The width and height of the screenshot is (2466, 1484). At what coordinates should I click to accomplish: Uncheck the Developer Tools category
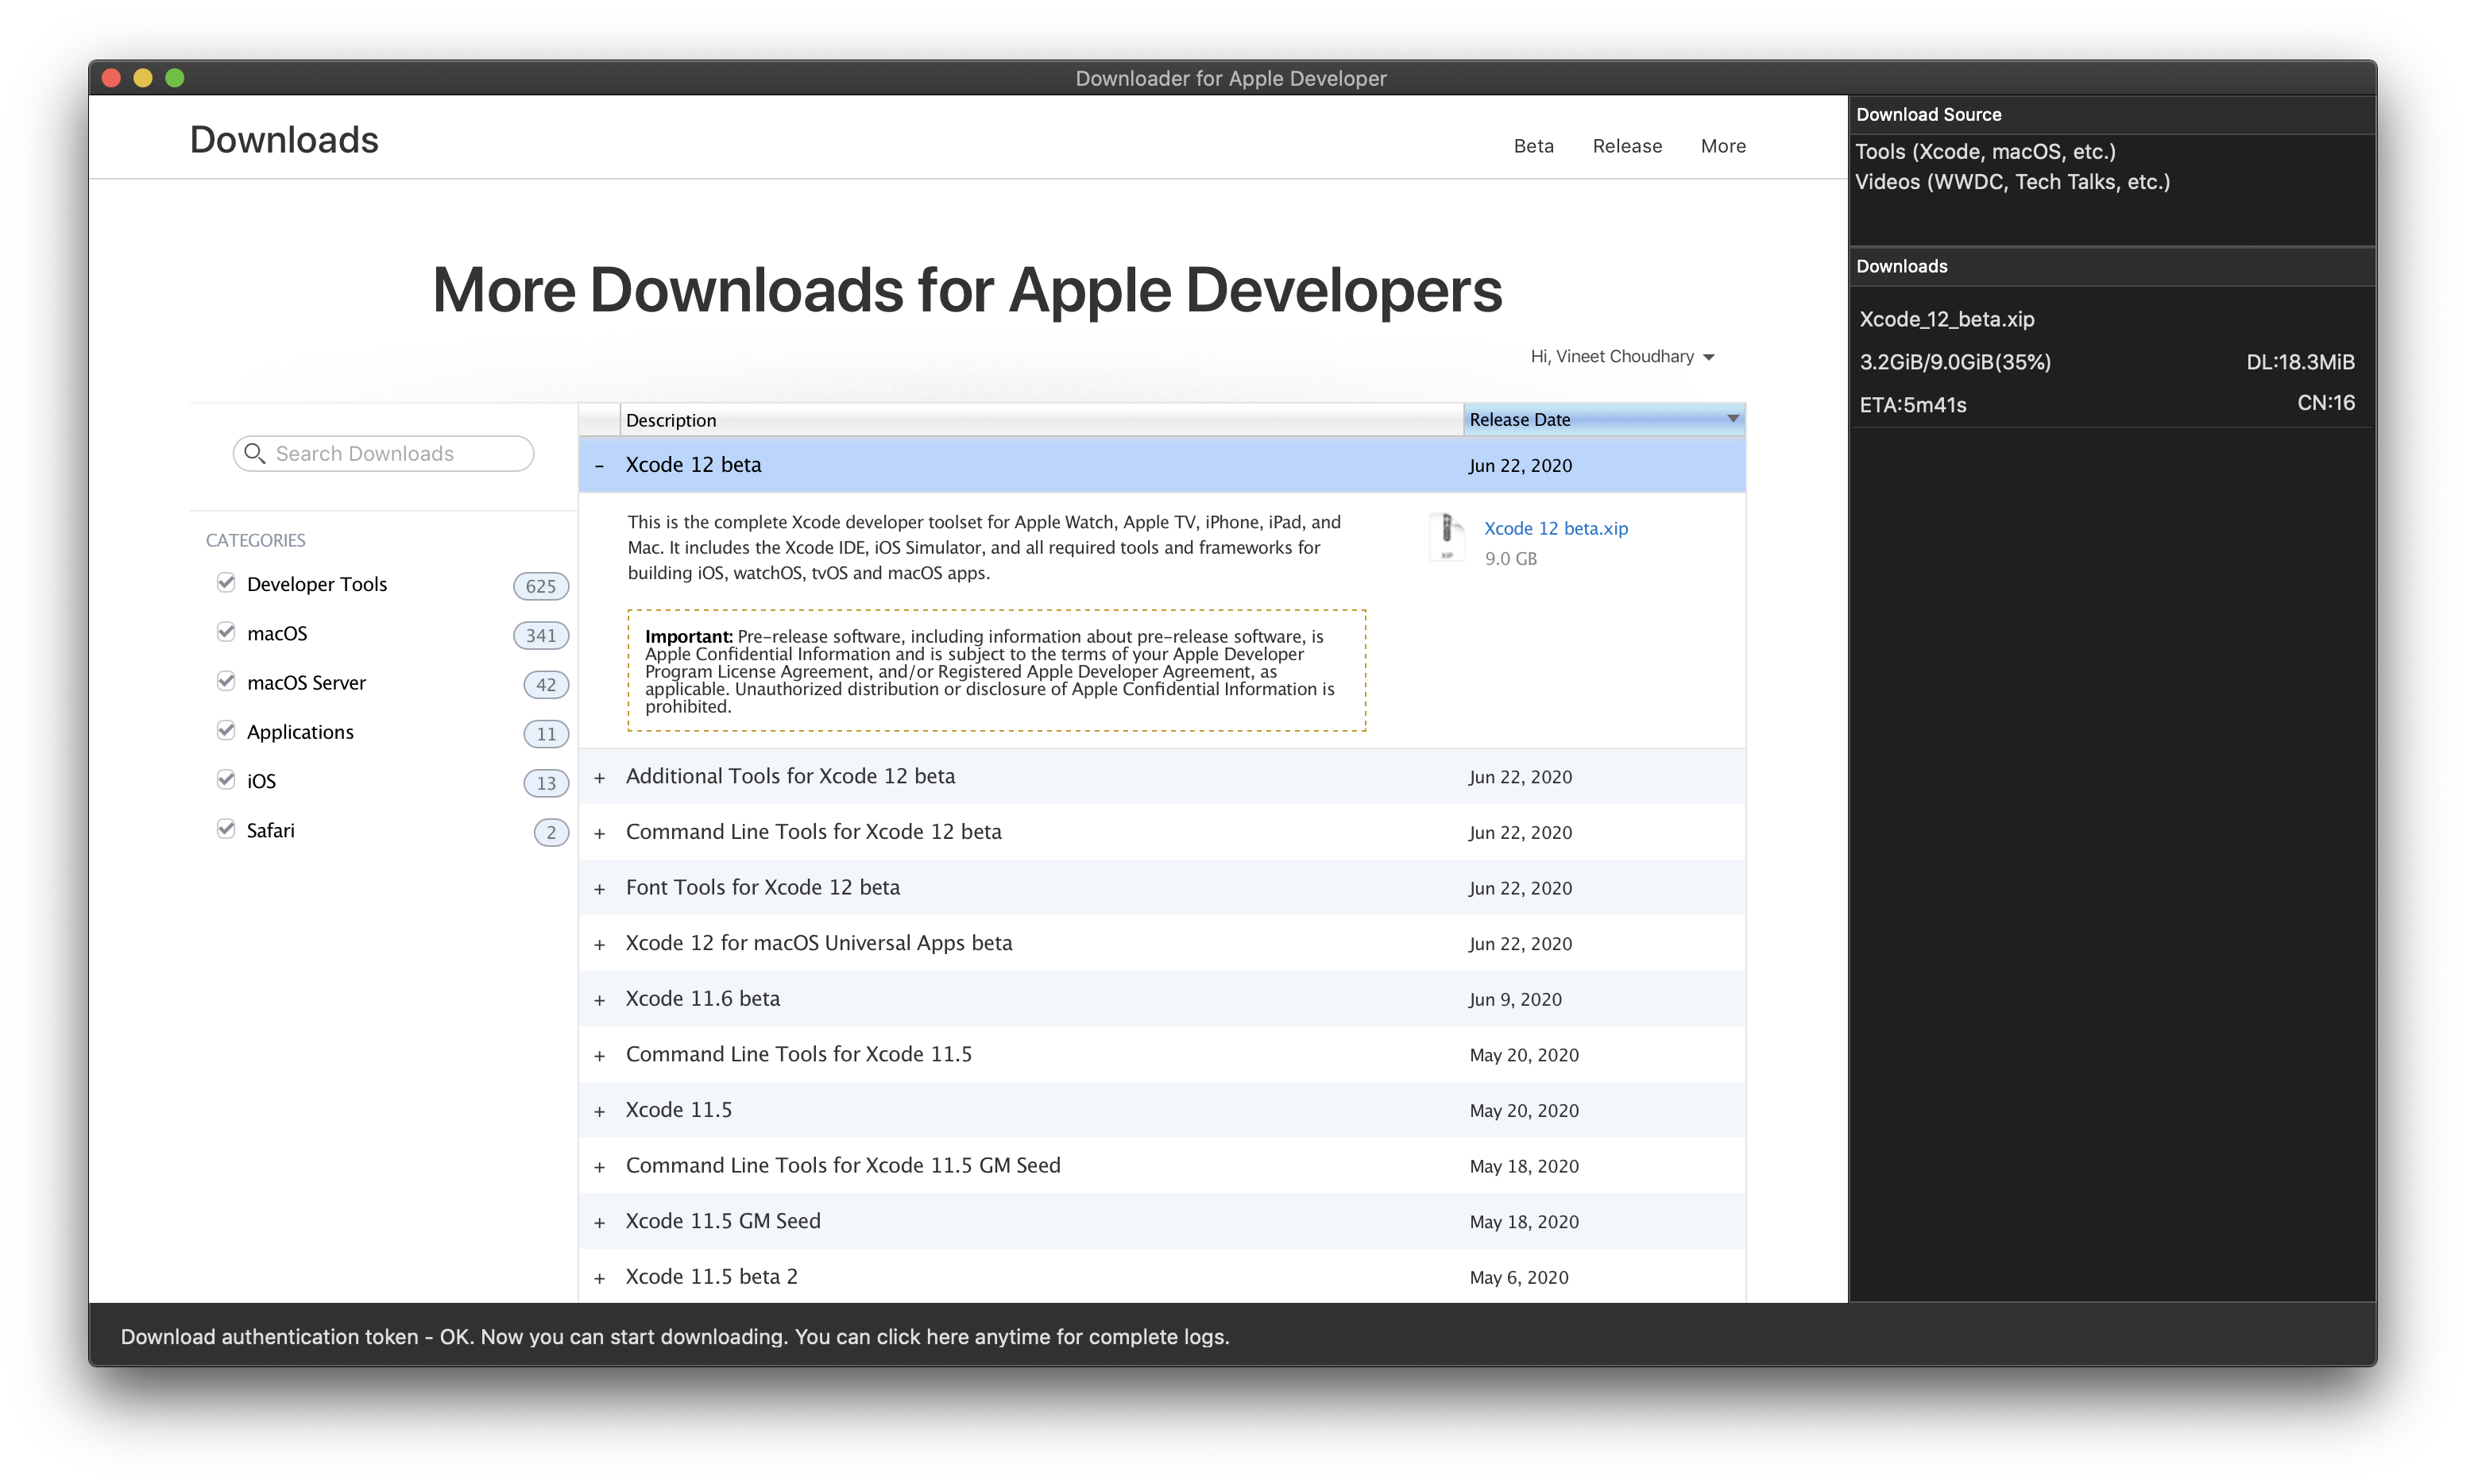tap(226, 583)
